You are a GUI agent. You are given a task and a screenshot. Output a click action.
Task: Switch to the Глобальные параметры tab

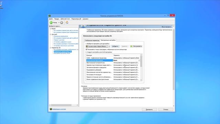[x=92, y=40]
